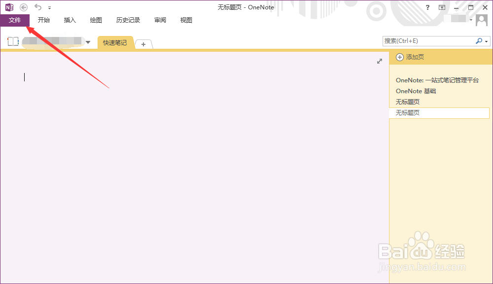
Task: Open the search scope dropdown arrow
Action: pos(487,41)
